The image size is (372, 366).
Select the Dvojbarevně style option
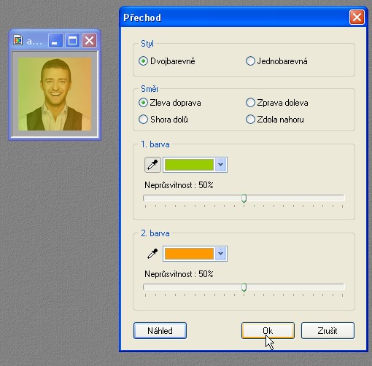tap(167, 61)
